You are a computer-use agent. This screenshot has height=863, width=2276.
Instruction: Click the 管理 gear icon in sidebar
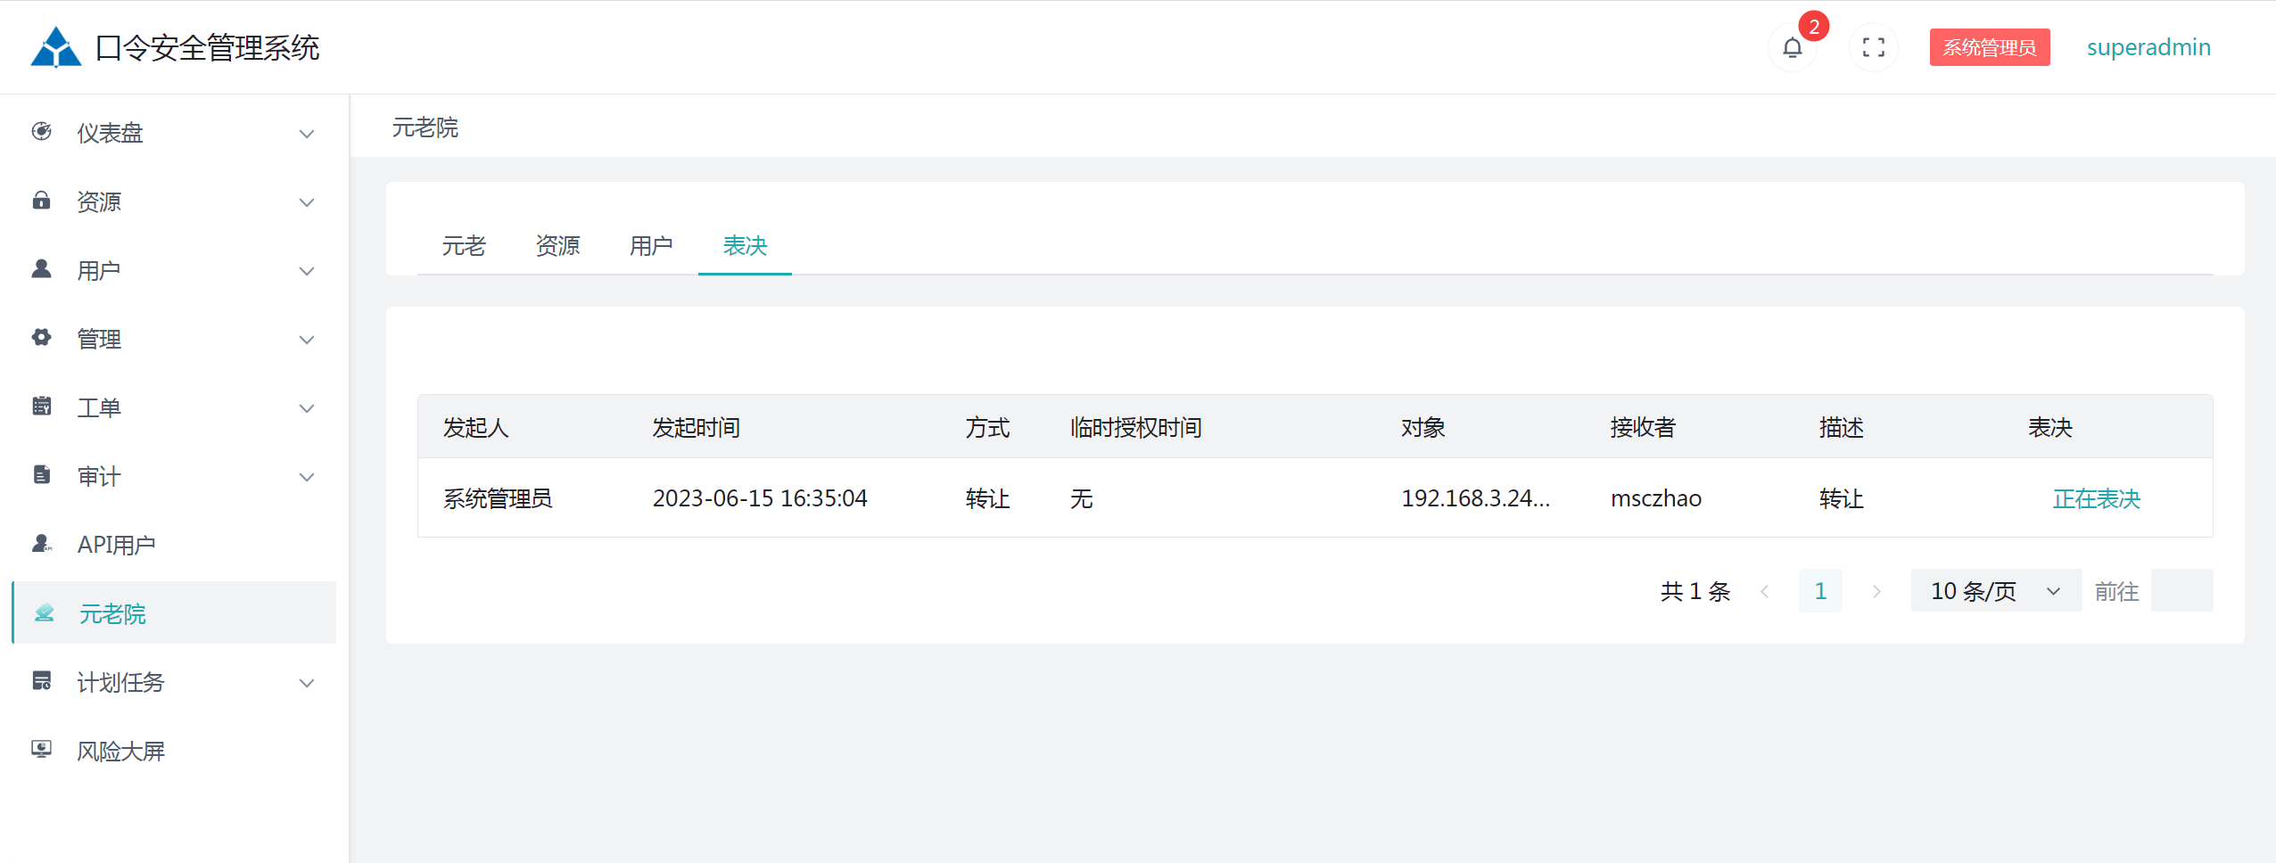tap(42, 338)
